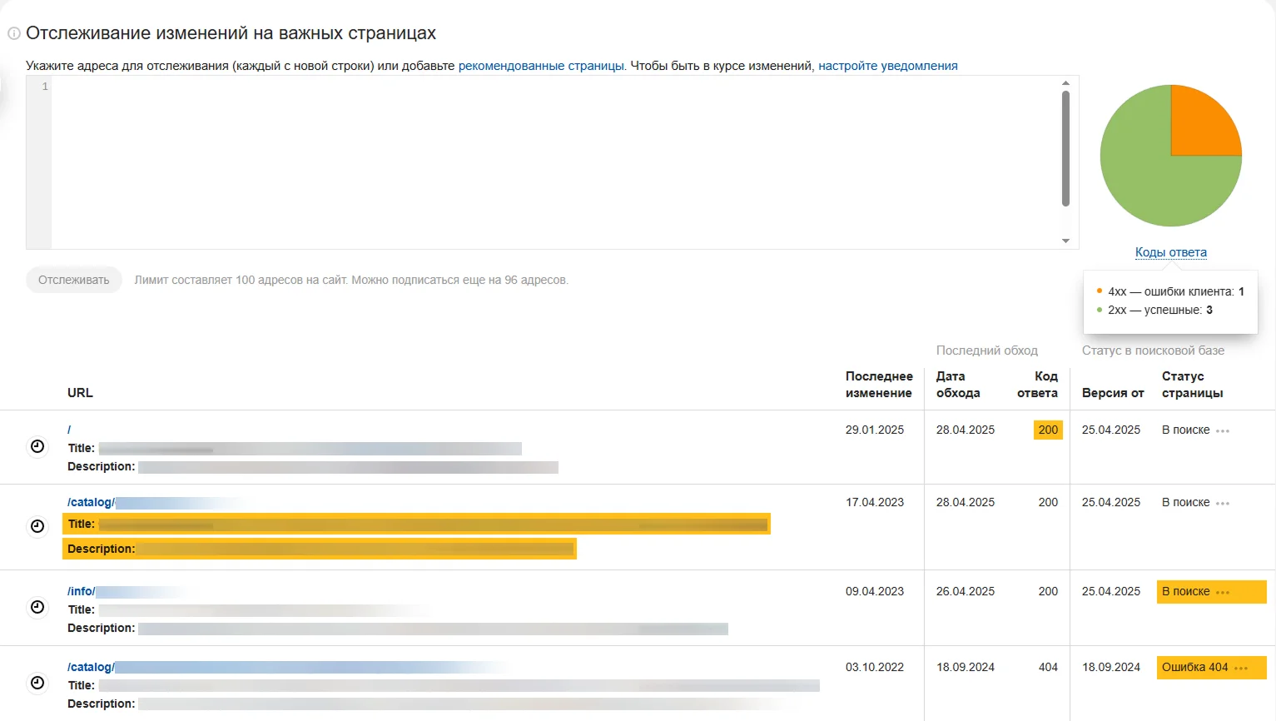This screenshot has height=721, width=1276.
Task: Click the info icon beside the page heading
Action: 14,34
